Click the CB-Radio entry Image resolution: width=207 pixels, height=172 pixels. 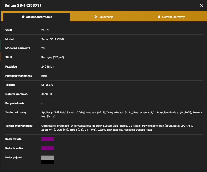134,126
